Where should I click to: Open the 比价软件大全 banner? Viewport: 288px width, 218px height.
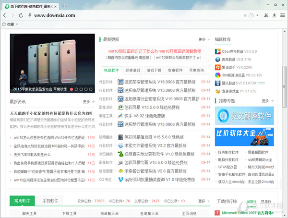coord(244,137)
